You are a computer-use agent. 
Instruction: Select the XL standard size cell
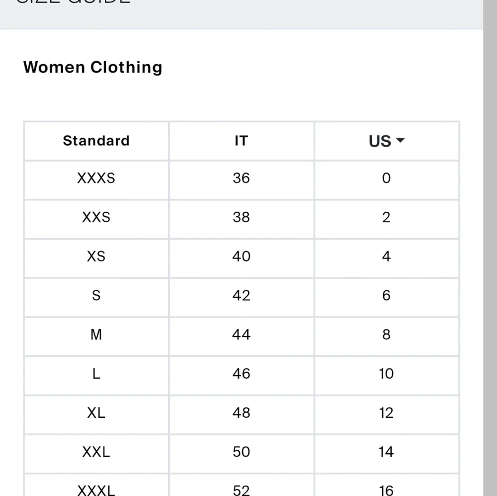tap(96, 413)
